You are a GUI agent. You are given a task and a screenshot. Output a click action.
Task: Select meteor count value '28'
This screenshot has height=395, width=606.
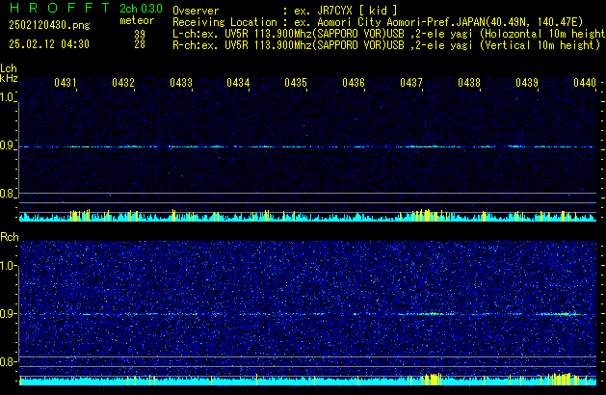[140, 44]
